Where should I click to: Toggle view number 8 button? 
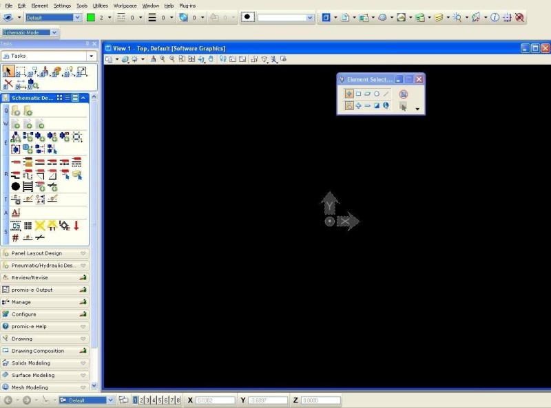[x=178, y=400]
